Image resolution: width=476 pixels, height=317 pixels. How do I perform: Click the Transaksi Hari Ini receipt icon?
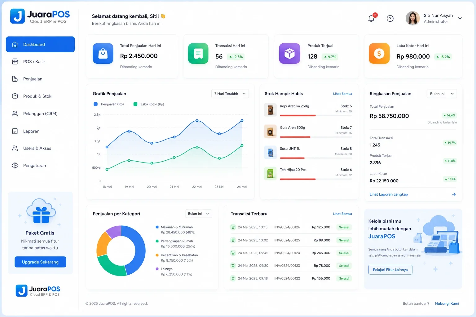coord(198,54)
